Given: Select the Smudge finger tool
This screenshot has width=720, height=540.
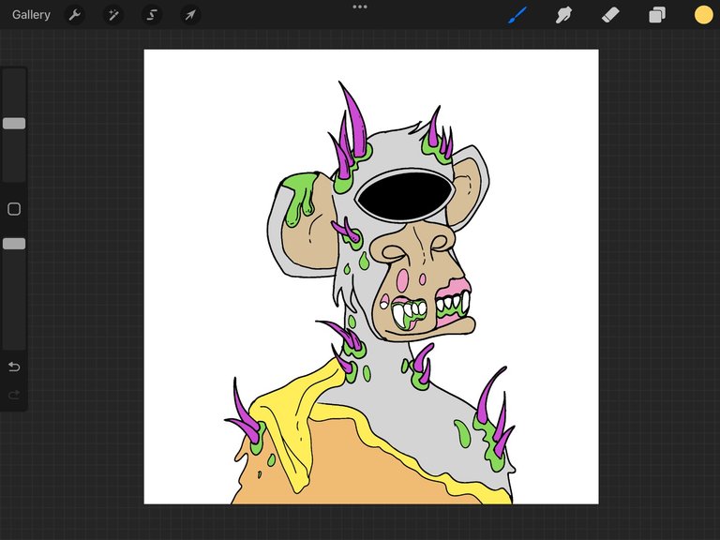Looking at the screenshot, I should 563,15.
